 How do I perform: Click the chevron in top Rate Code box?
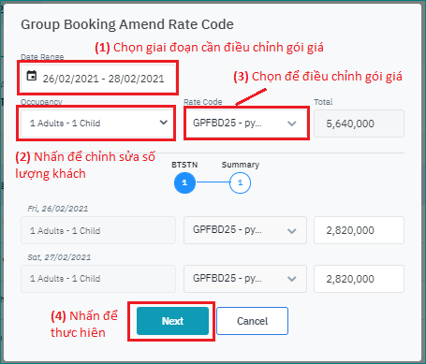(x=292, y=124)
